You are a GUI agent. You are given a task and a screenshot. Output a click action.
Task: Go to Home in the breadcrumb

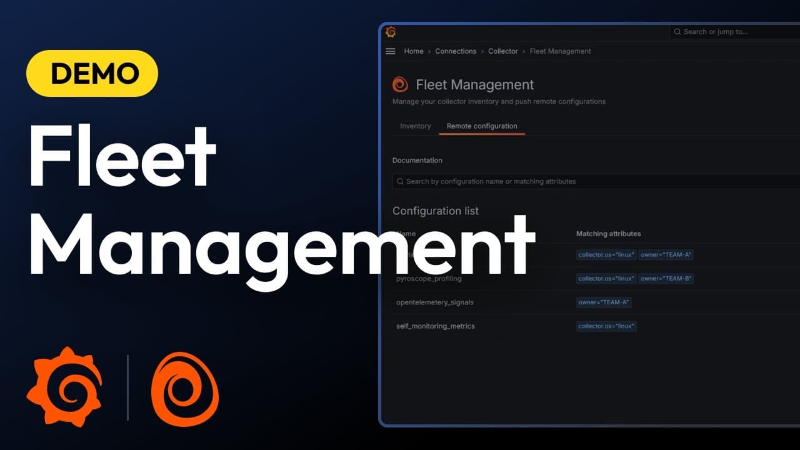click(413, 51)
